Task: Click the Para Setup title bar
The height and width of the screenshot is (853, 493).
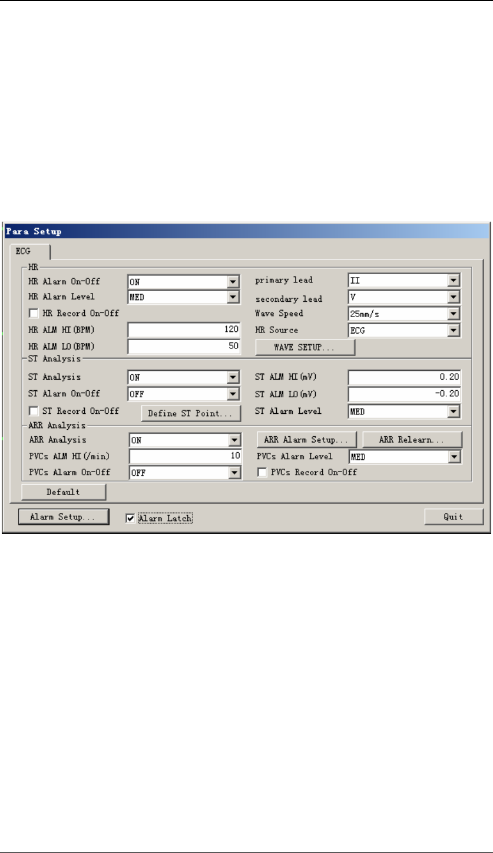Action: [x=246, y=230]
